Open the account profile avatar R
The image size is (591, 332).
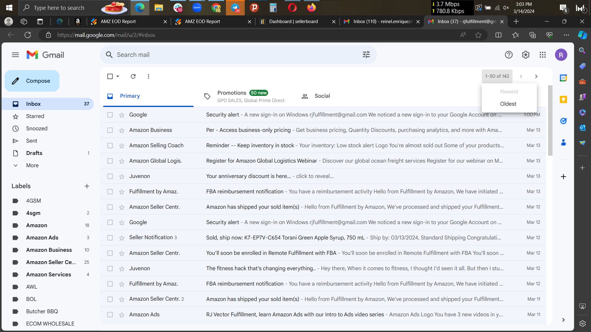pyautogui.click(x=561, y=55)
